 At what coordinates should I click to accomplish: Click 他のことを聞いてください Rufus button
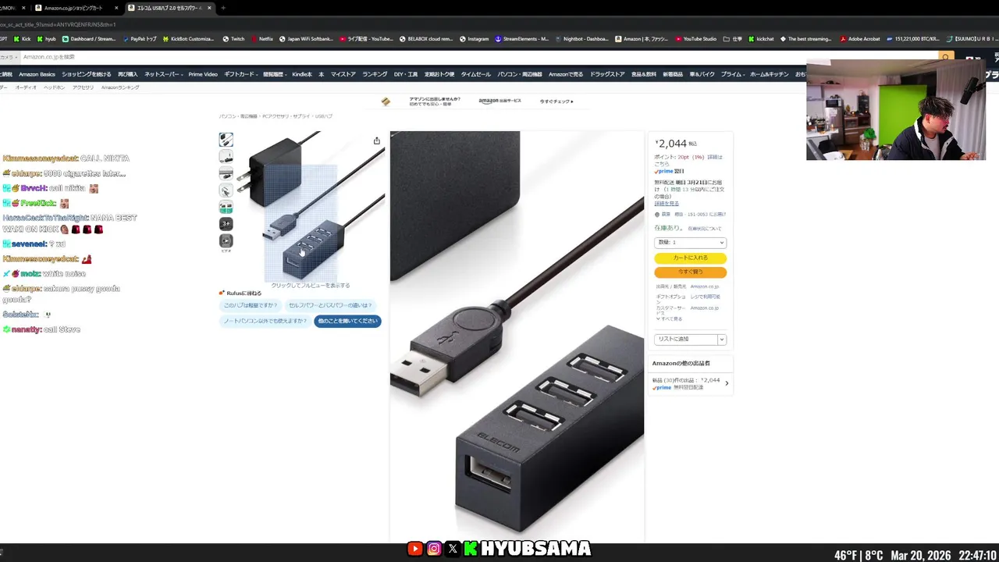[x=347, y=321]
